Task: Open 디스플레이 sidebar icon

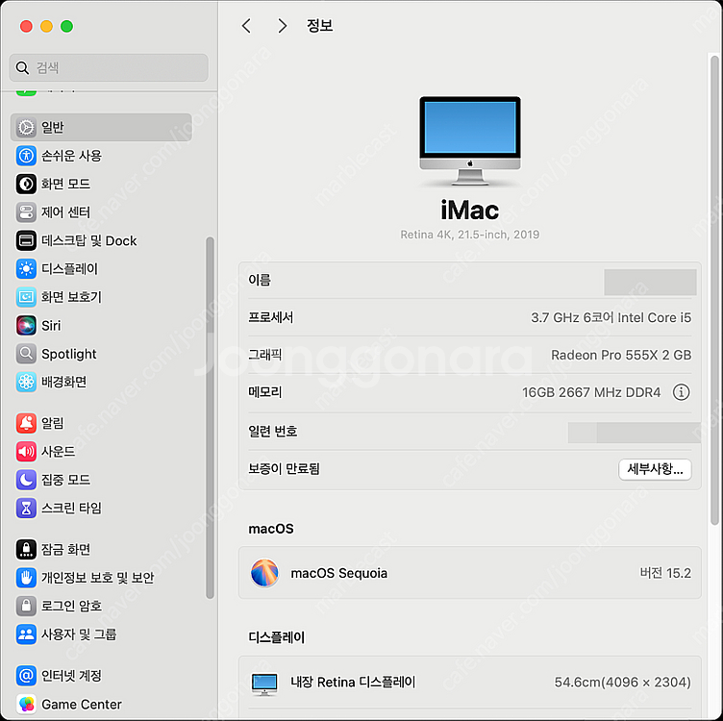Action: (26, 269)
